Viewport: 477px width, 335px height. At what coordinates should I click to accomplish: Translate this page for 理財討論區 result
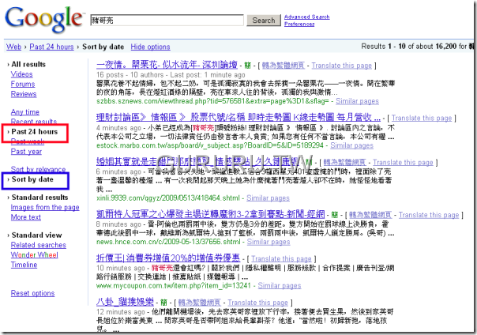[x=422, y=118]
